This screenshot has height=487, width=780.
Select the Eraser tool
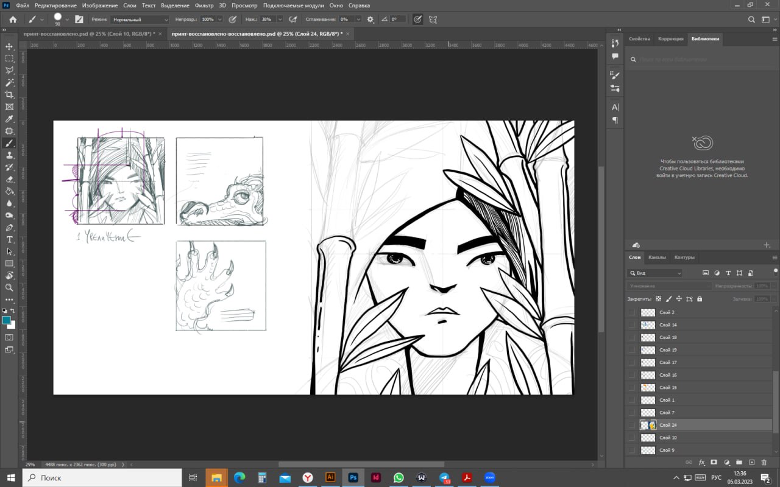pyautogui.click(x=9, y=179)
